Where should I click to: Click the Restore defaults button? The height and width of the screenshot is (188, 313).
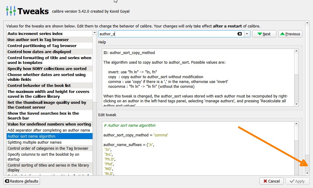(21, 181)
